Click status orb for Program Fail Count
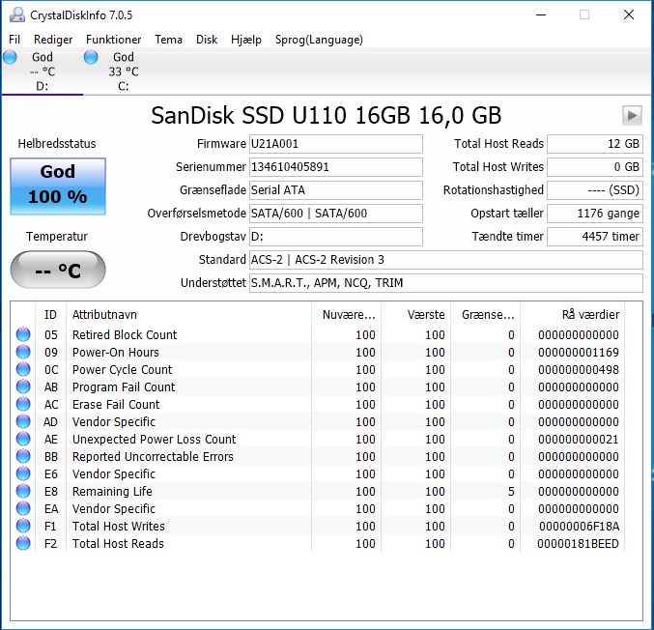654x630 pixels. click(23, 387)
